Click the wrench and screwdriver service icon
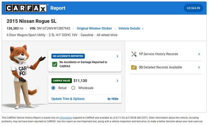The image size is (214, 126). (x=134, y=54)
